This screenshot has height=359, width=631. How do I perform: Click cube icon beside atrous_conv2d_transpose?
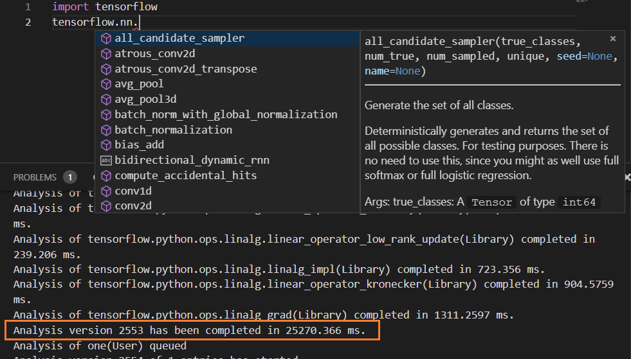coord(106,69)
